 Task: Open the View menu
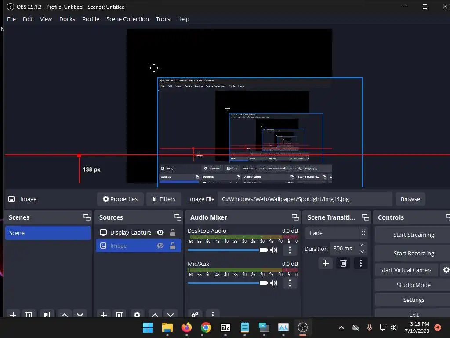[46, 19]
